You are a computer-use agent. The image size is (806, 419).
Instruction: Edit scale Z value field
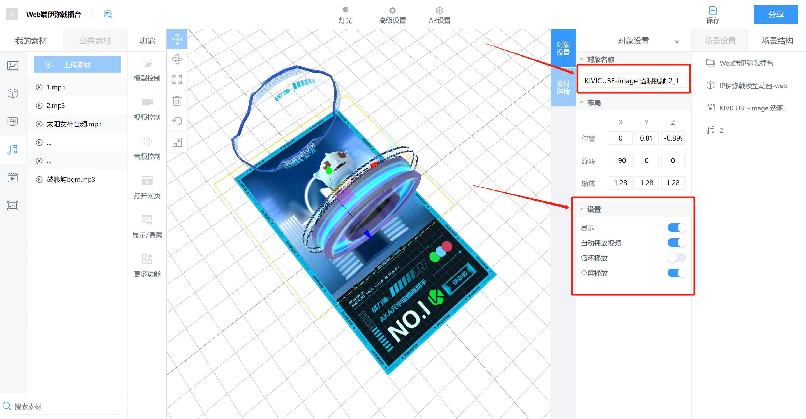coord(673,183)
